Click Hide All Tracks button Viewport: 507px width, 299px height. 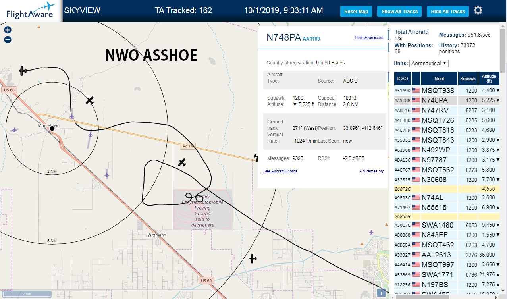click(448, 12)
